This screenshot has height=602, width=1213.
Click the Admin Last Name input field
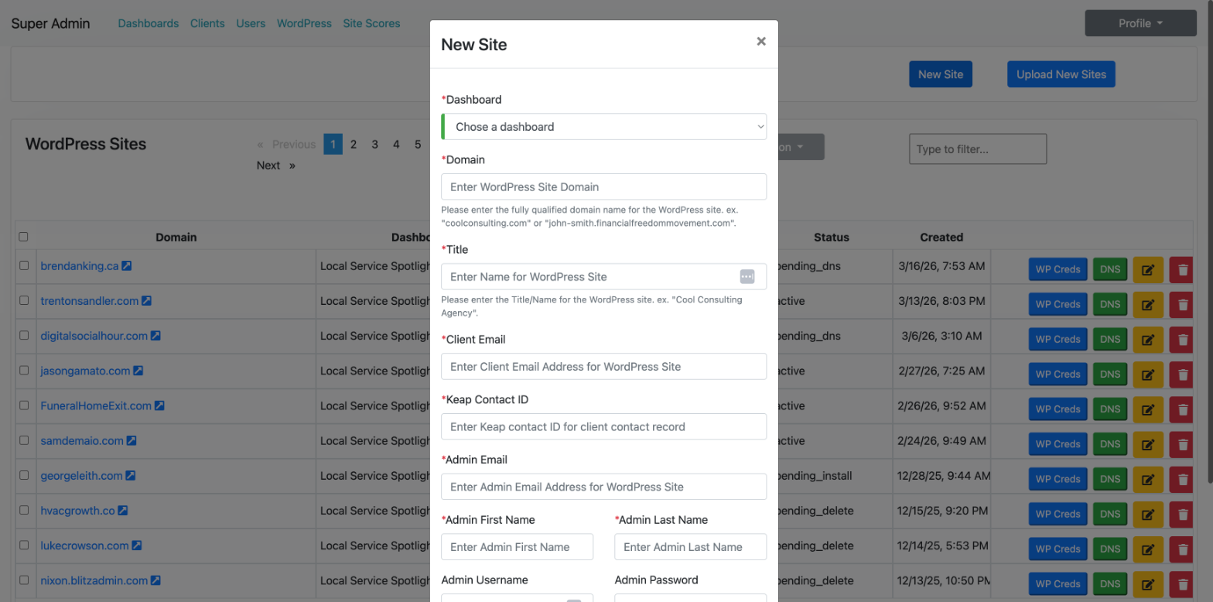tap(690, 546)
